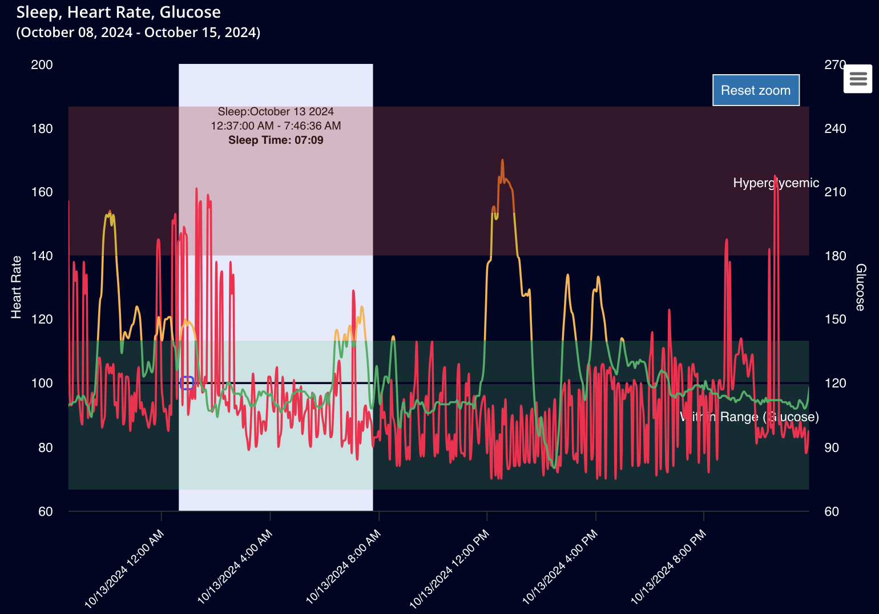Click the Glucose axis title on the right

pos(860,287)
